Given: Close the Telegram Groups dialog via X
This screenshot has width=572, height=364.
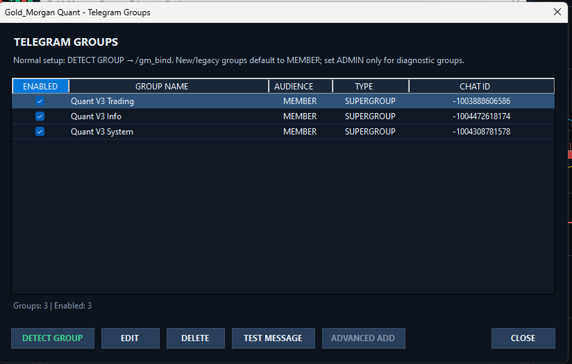Looking at the screenshot, I should tap(557, 12).
